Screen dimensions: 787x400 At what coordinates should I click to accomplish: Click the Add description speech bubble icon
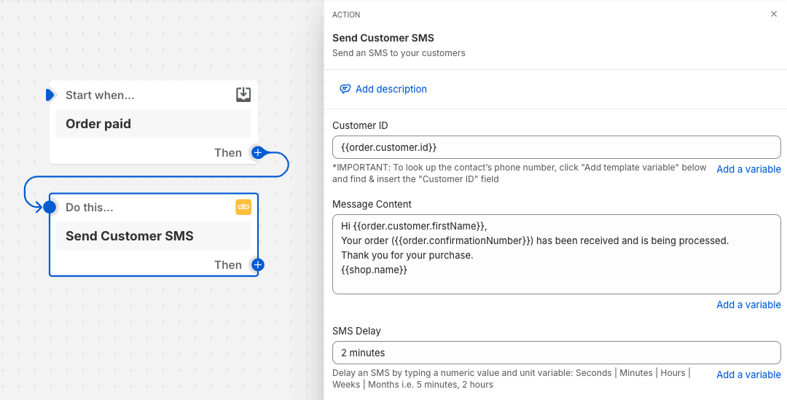[x=345, y=89]
